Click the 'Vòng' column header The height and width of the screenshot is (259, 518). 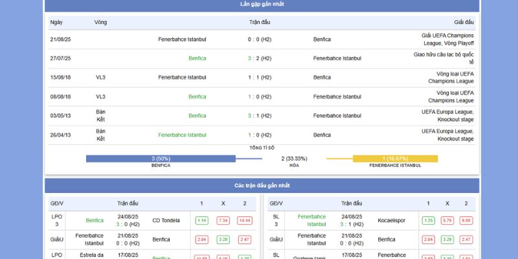click(x=100, y=22)
